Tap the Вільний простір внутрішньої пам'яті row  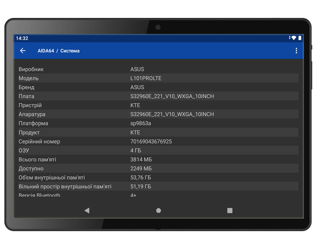coord(158,186)
